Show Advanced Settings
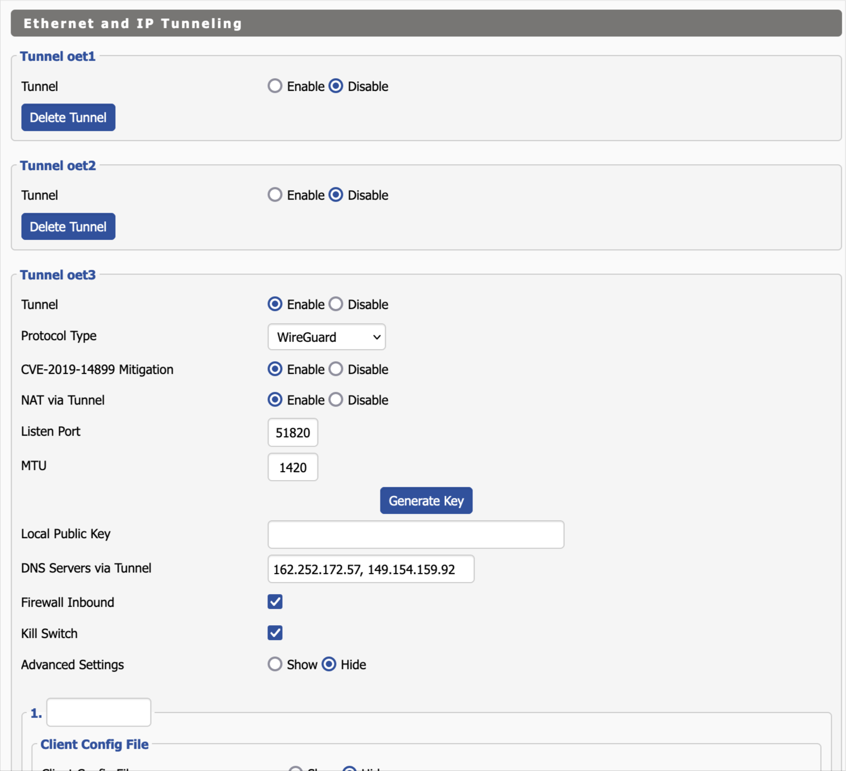This screenshot has height=771, width=846. pos(275,664)
